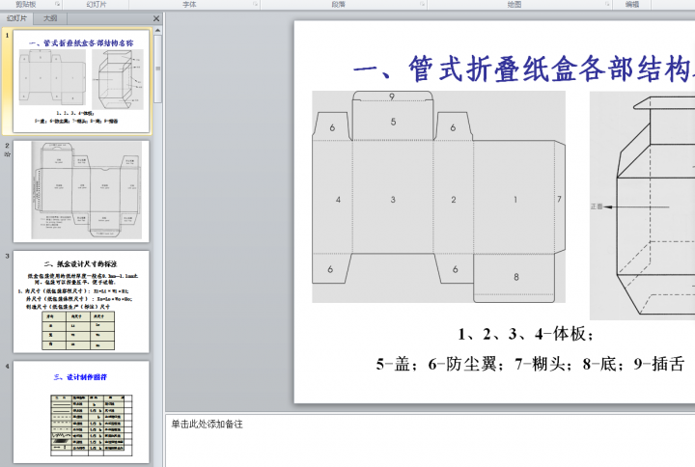Select slide 4 thumbnail 设计制作图符
Viewport: 695px width, 467px height.
coord(81,411)
